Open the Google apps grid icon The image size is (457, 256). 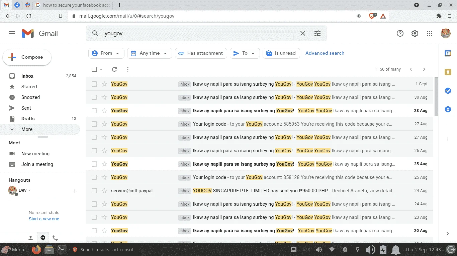click(430, 33)
